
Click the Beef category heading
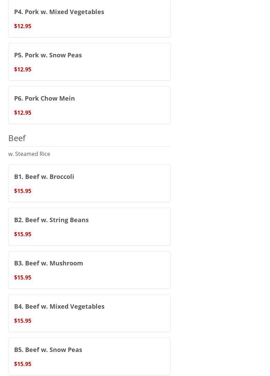click(x=17, y=138)
